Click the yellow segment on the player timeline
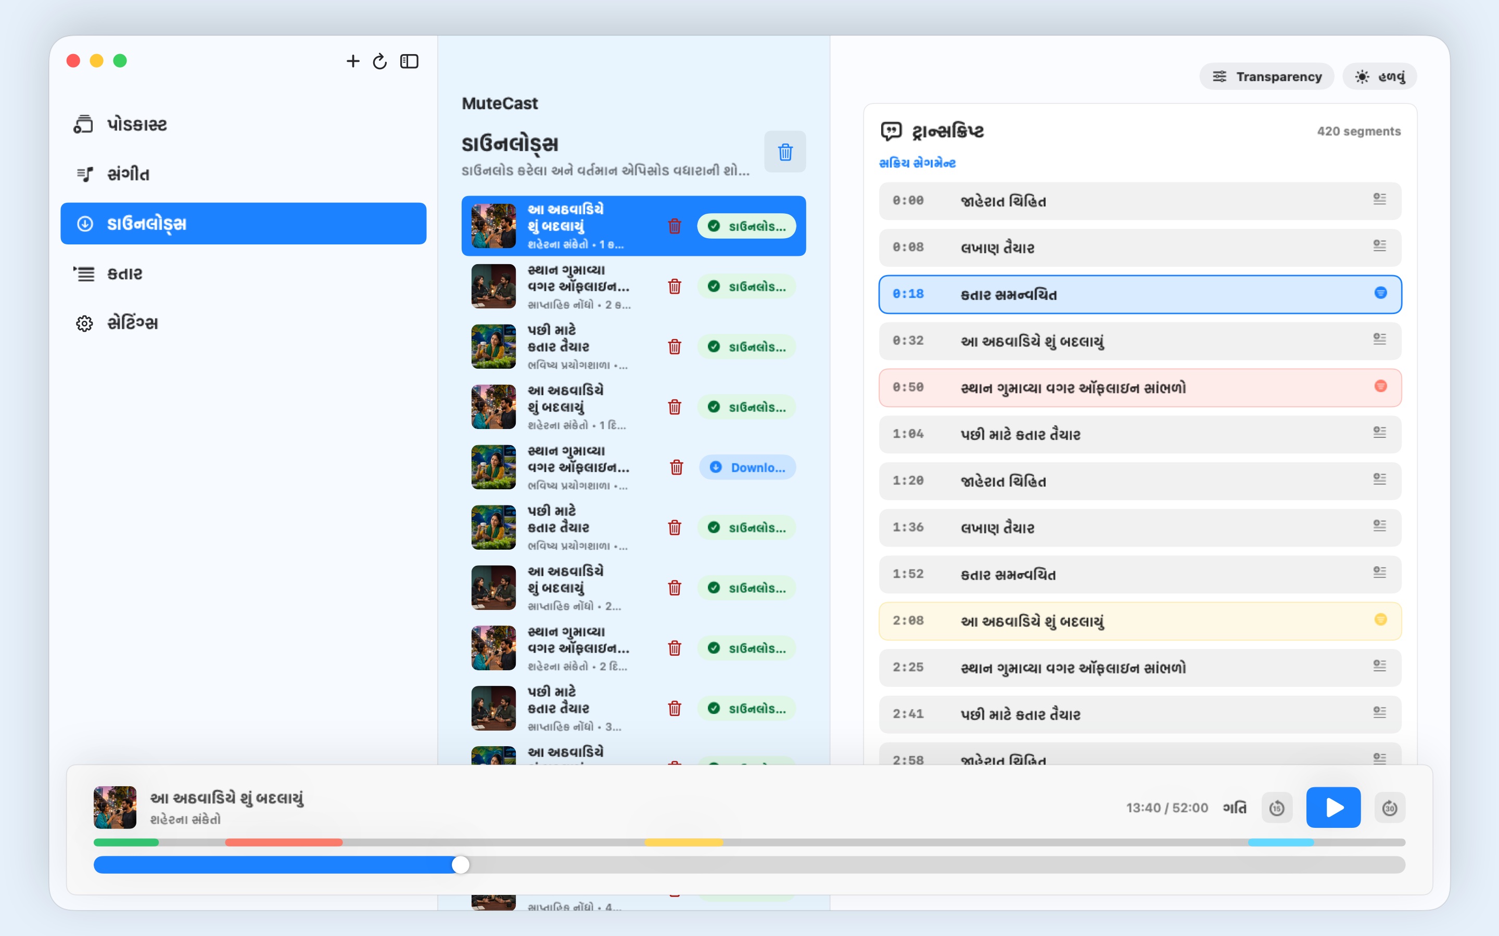This screenshot has width=1499, height=936. [x=684, y=842]
